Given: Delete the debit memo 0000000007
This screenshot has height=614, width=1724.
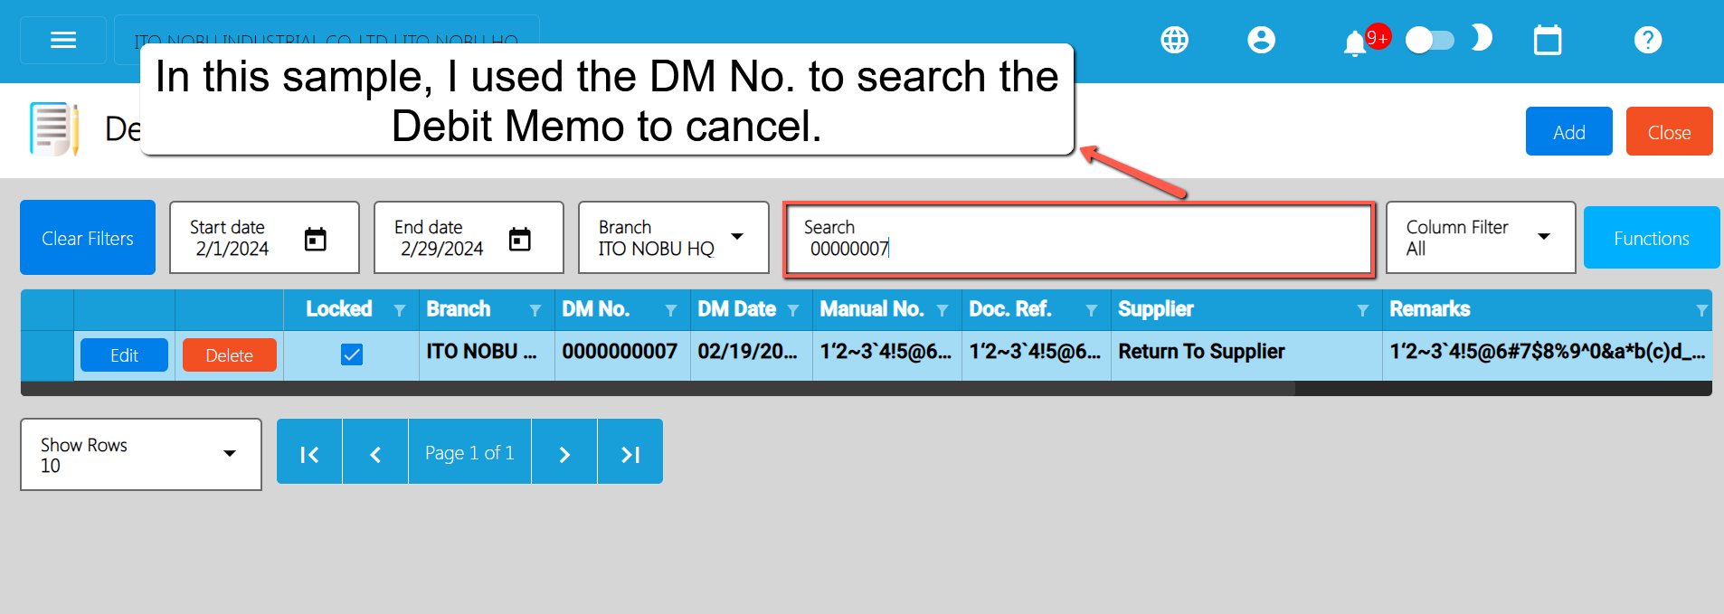Looking at the screenshot, I should point(229,355).
